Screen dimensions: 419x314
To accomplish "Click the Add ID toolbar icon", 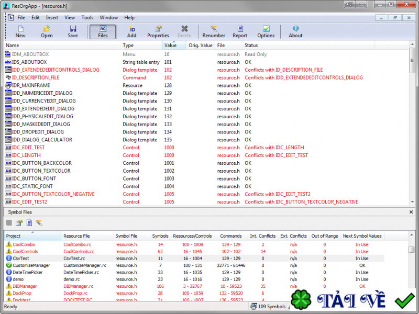I will point(131,31).
